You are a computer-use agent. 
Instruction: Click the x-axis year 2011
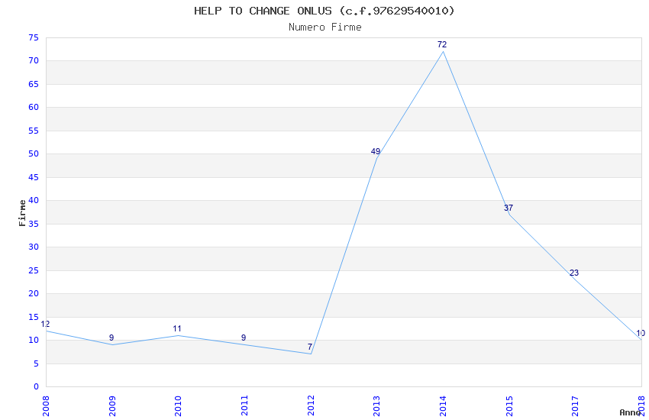pos(244,406)
